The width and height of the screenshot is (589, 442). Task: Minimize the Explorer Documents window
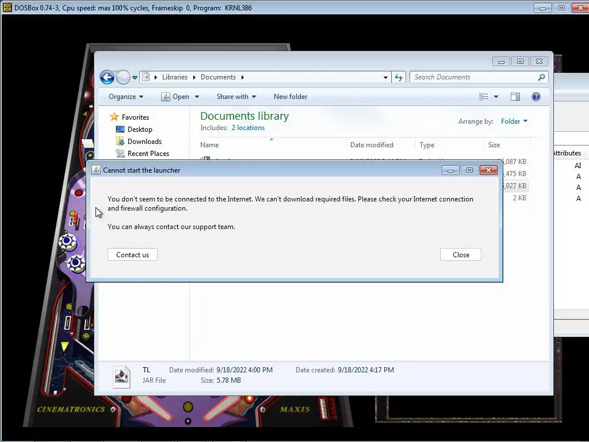(501, 62)
